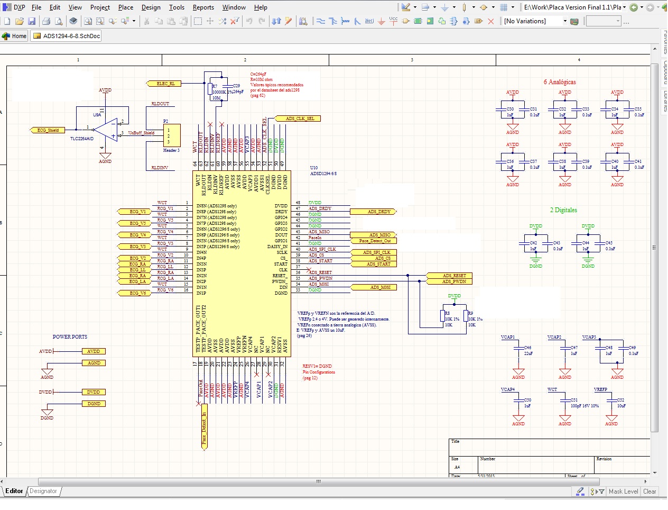Click the filter funnel icon in status bar
This screenshot has height=510, width=668.
[x=600, y=491]
